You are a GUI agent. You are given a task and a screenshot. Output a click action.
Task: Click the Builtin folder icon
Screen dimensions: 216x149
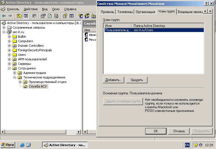pyautogui.click(x=14, y=37)
